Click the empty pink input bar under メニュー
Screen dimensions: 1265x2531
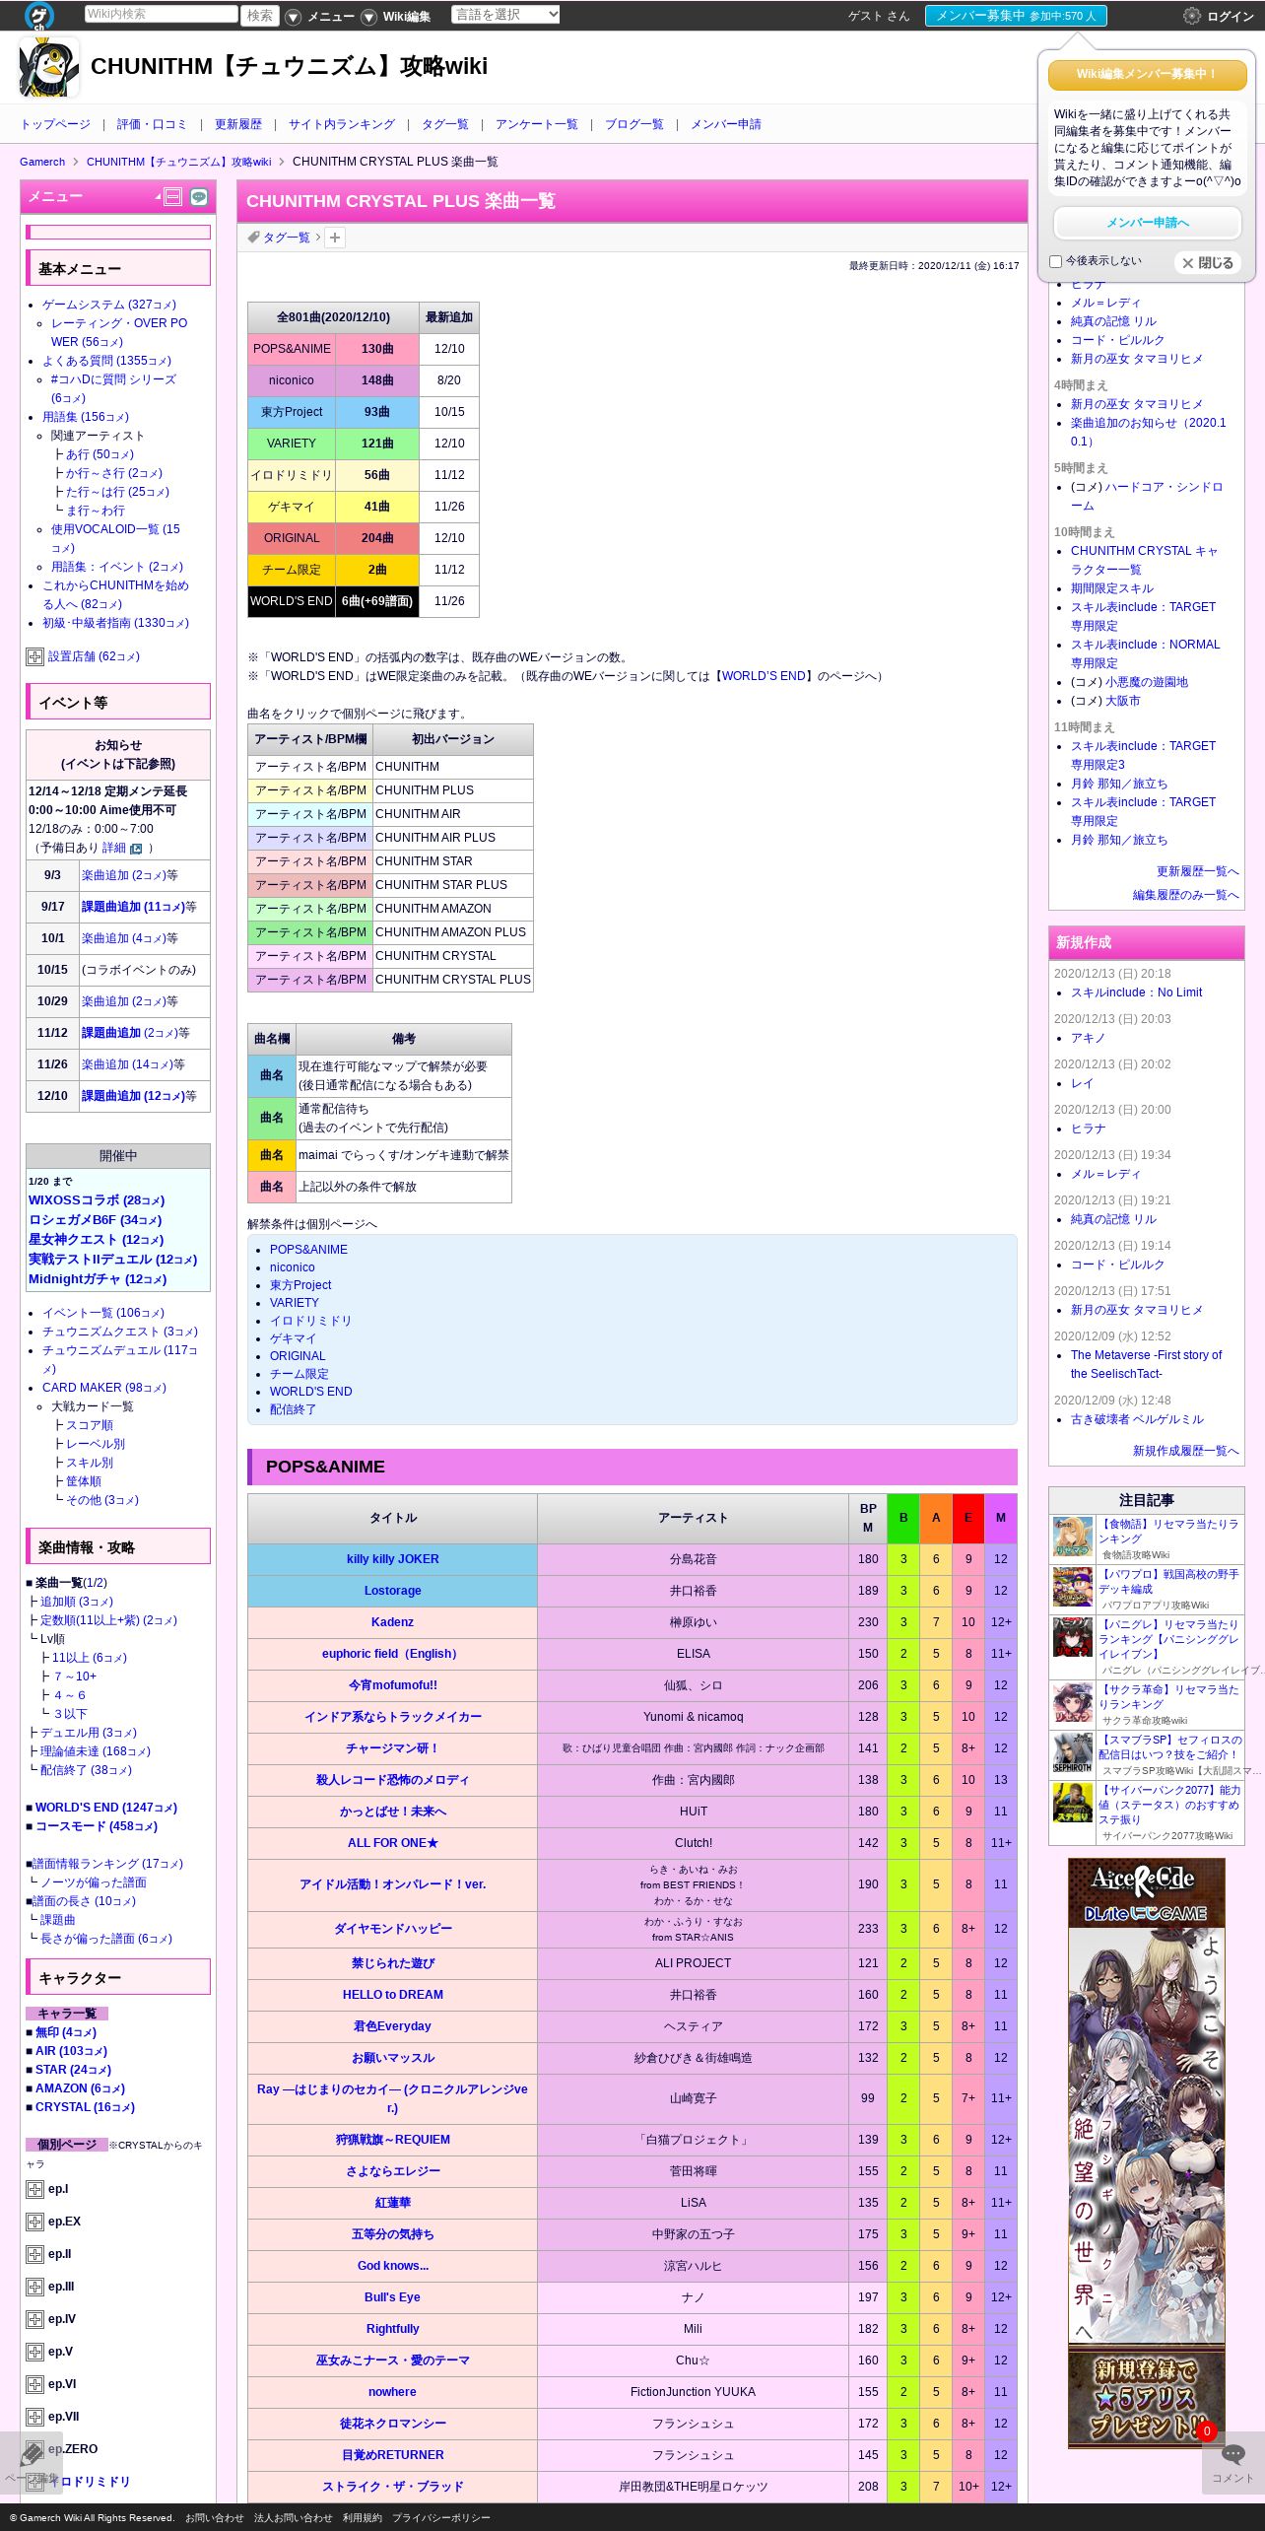(x=118, y=233)
